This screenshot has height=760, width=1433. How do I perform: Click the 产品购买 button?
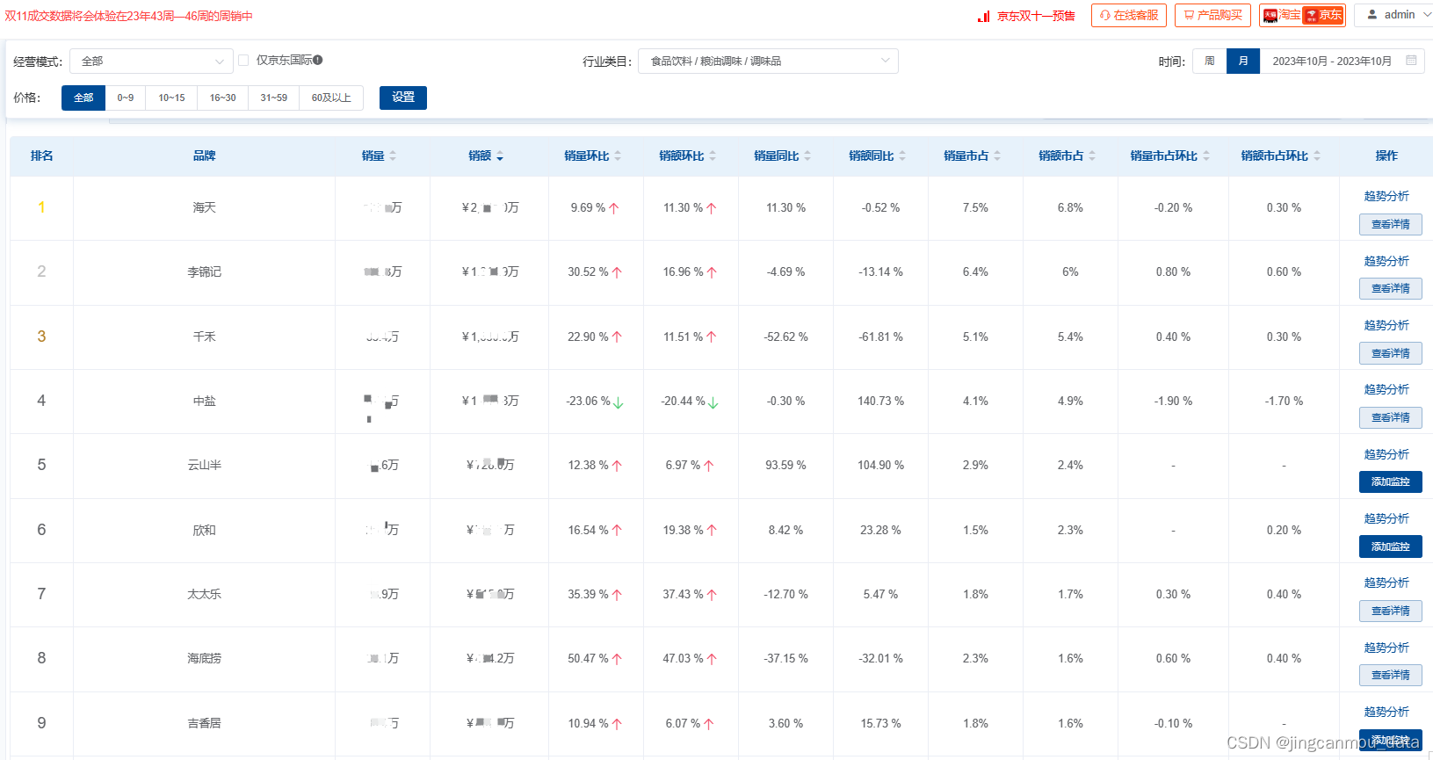point(1213,15)
